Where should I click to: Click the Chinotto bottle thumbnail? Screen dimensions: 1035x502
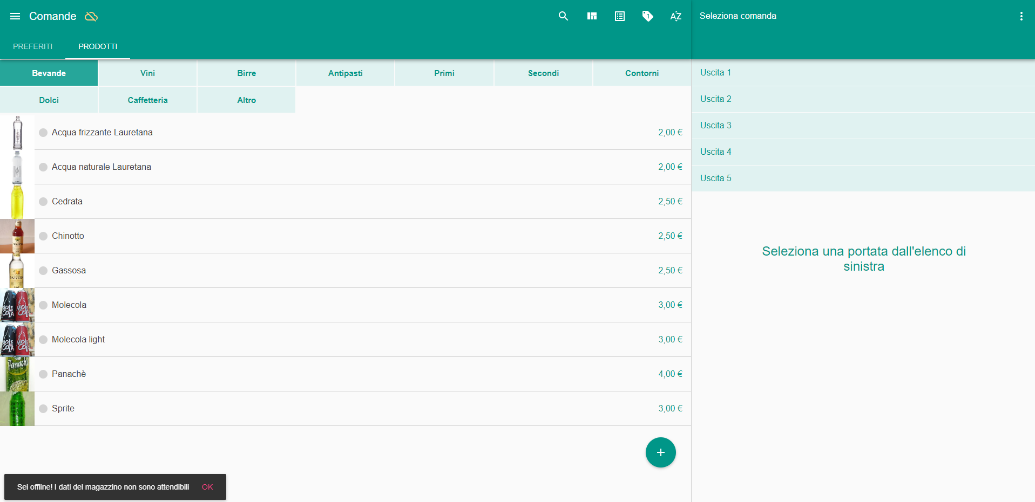click(x=17, y=236)
